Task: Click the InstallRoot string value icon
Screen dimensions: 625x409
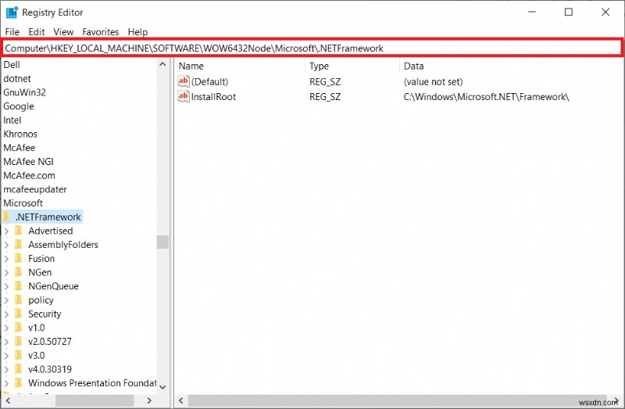Action: [x=184, y=96]
